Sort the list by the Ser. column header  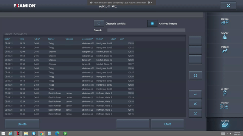coord(122,39)
